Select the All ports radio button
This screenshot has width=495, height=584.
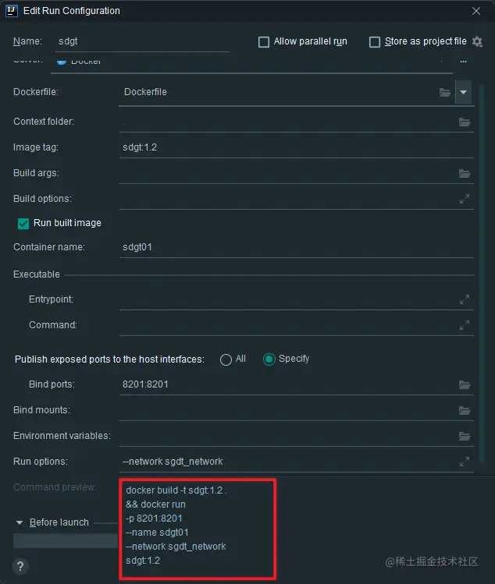tap(226, 359)
